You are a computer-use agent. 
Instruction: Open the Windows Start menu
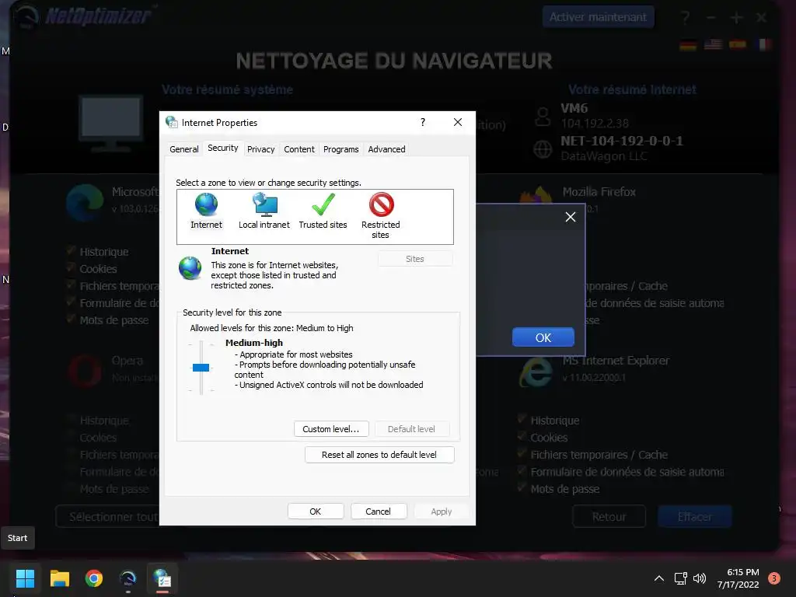[25, 578]
